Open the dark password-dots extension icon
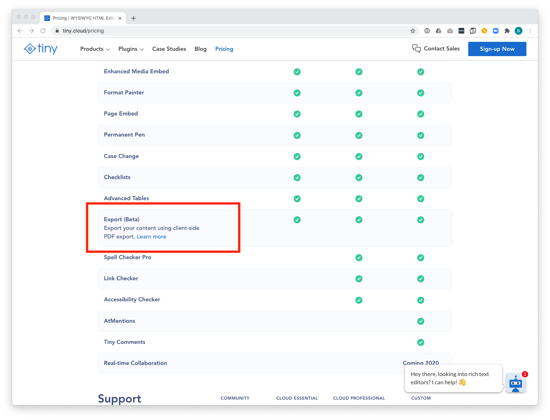Image resolution: width=550 pixels, height=420 pixels. (461, 31)
